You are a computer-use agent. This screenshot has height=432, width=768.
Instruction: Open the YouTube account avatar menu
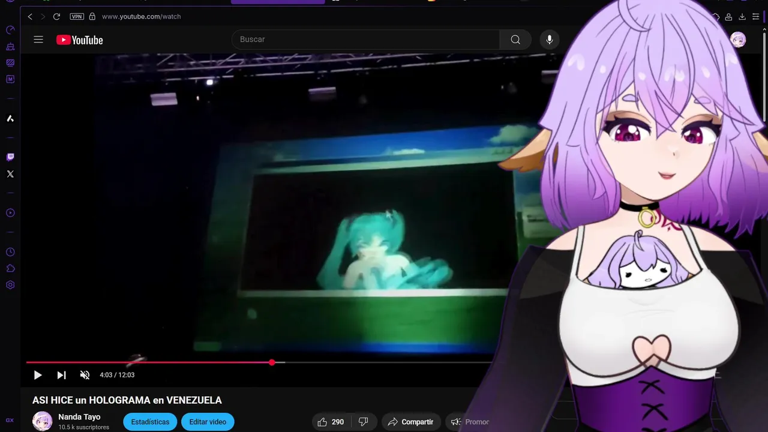click(x=738, y=40)
